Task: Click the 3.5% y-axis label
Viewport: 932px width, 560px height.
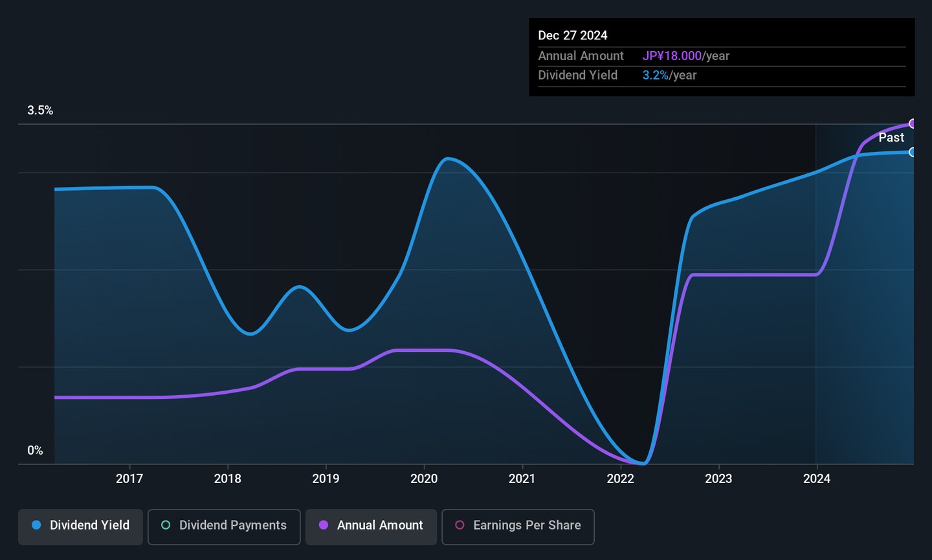Action: [40, 111]
